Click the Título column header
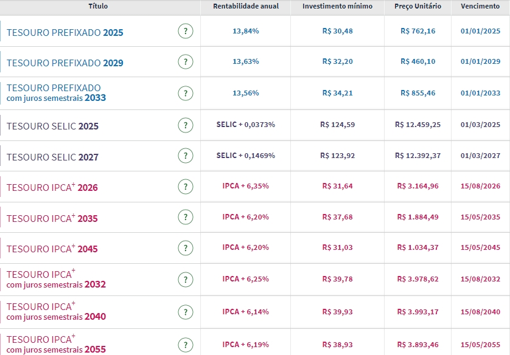The height and width of the screenshot is (355, 510). [99, 6]
